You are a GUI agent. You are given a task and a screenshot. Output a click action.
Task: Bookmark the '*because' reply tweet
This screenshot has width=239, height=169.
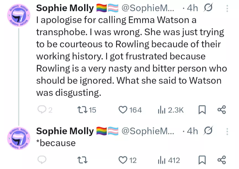[202, 160]
